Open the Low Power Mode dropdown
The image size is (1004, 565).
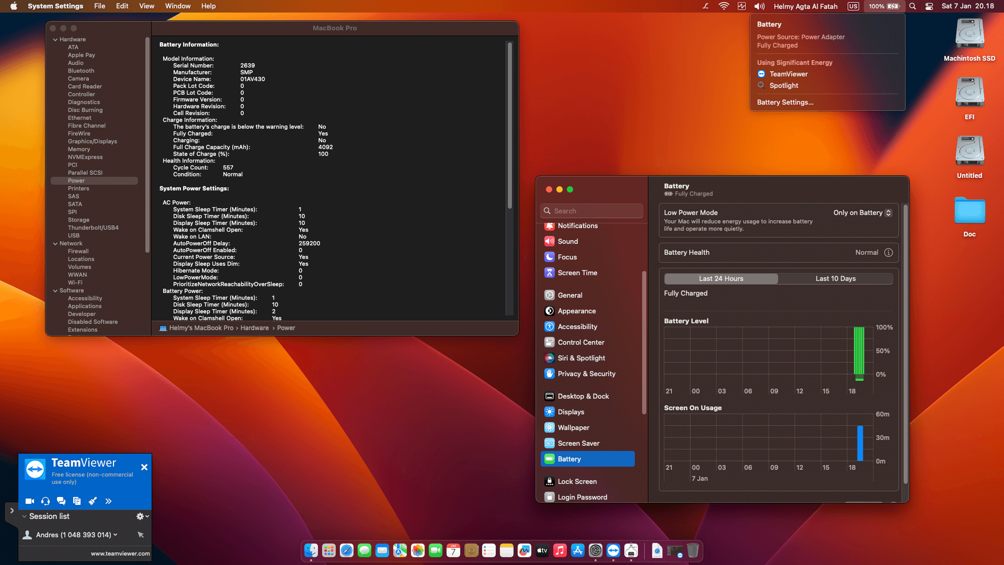pyautogui.click(x=888, y=212)
